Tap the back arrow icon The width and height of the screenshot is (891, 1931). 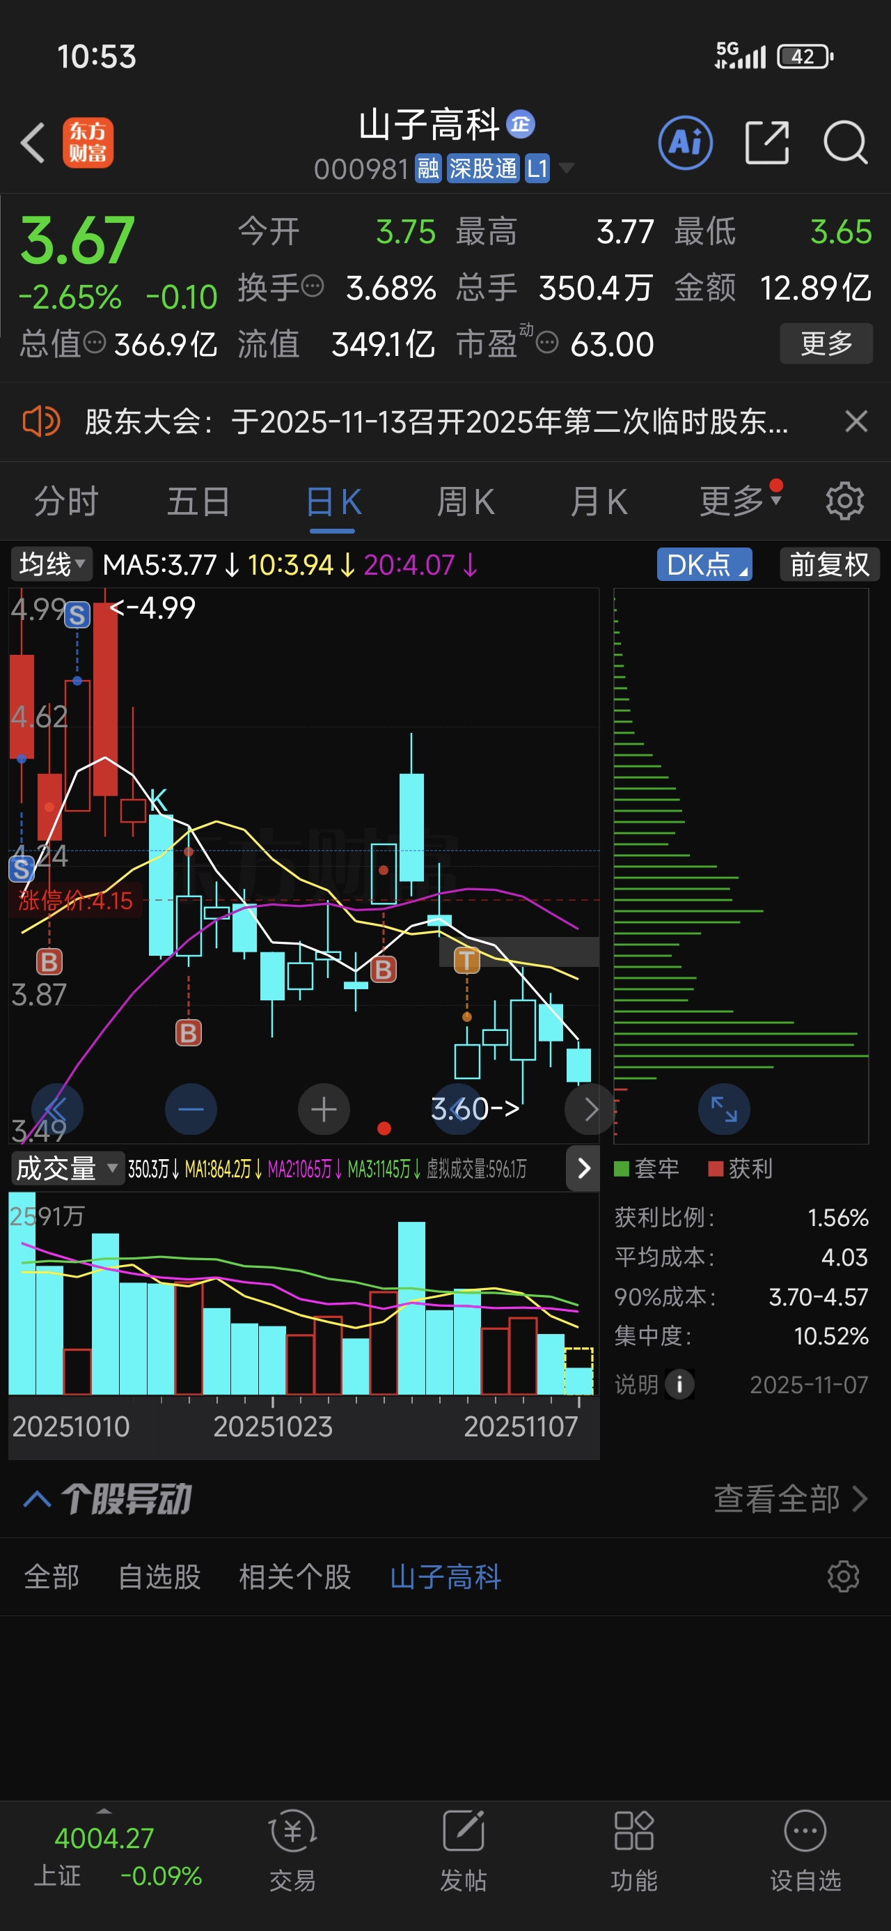[x=33, y=142]
